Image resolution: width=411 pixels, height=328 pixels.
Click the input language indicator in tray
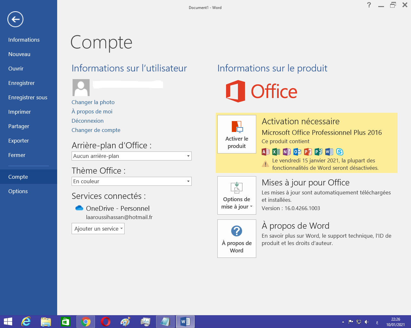377,322
